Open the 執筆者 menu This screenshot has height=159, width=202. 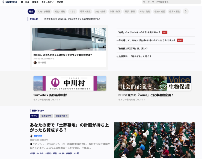(35, 2)
